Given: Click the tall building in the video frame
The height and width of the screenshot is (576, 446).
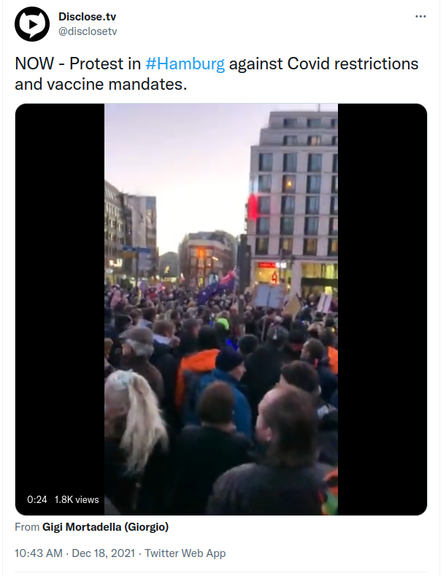Looking at the screenshot, I should click(x=293, y=199).
